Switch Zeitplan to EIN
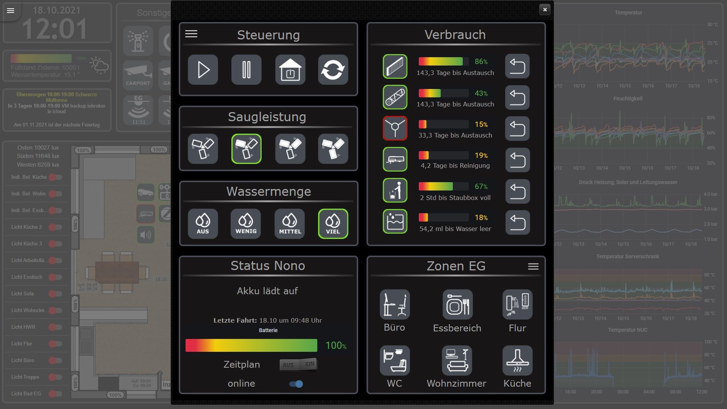 309,364
